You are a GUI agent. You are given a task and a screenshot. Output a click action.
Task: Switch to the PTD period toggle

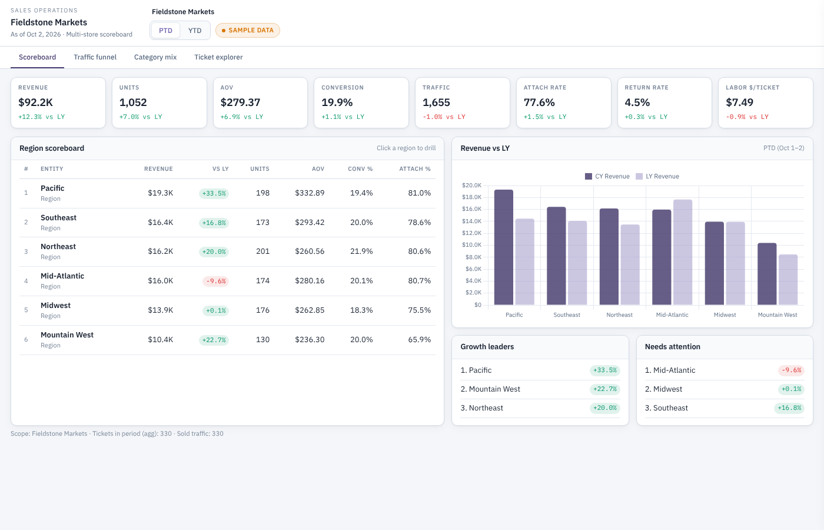(165, 31)
